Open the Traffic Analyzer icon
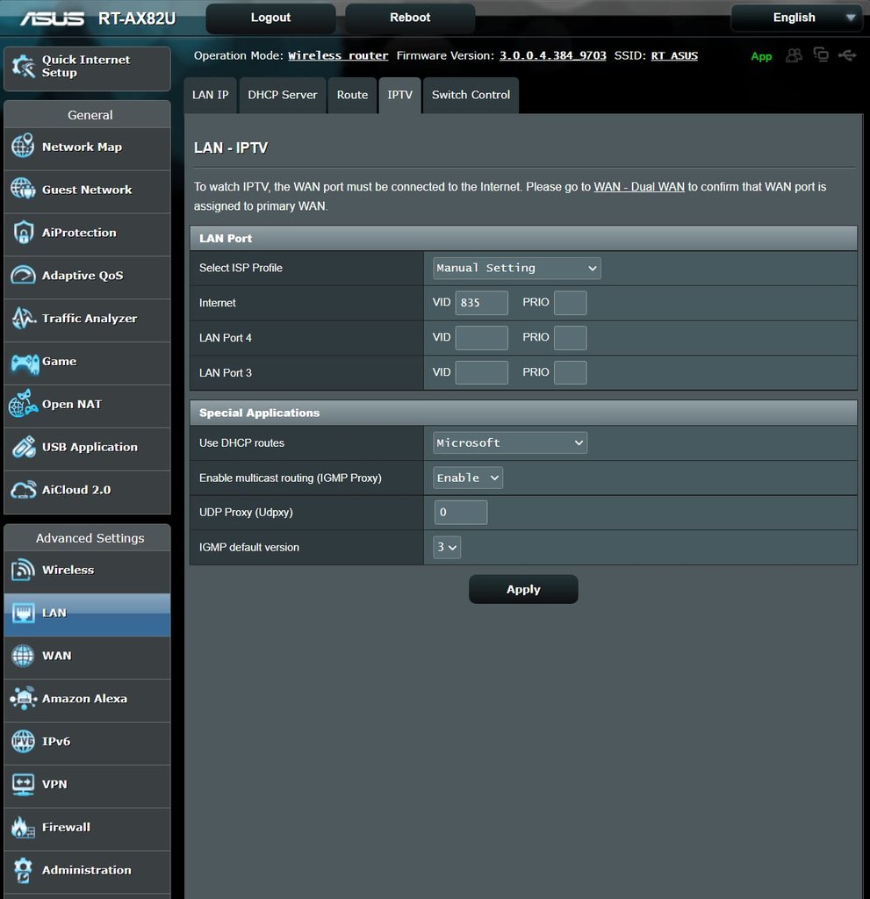 coord(23,319)
